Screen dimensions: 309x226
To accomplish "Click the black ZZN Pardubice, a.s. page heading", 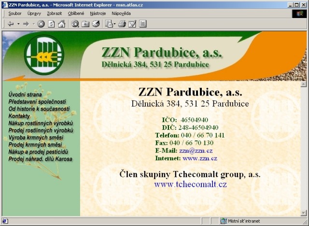I will [x=190, y=92].
